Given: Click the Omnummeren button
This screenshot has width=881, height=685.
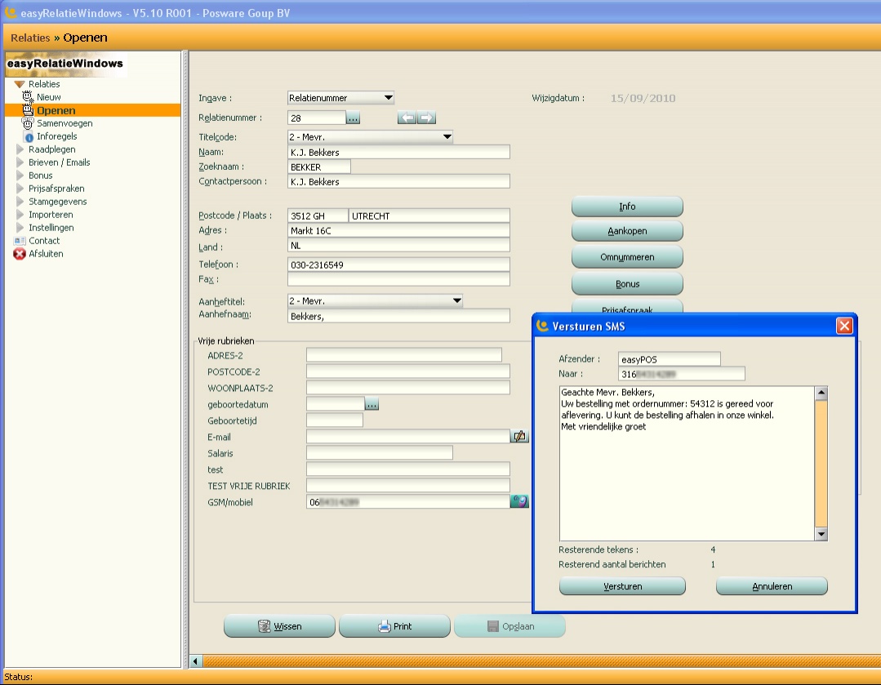Looking at the screenshot, I should (x=627, y=257).
